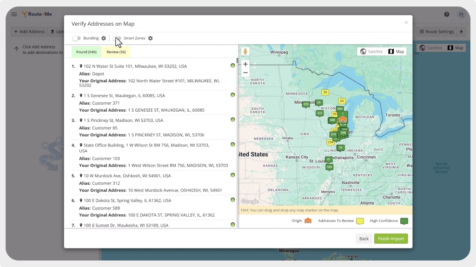Switch to the Found (540) tab
Screen dimensions: 476x267
pyautogui.click(x=86, y=52)
